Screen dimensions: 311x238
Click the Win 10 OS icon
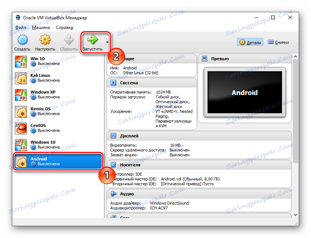(x=21, y=62)
